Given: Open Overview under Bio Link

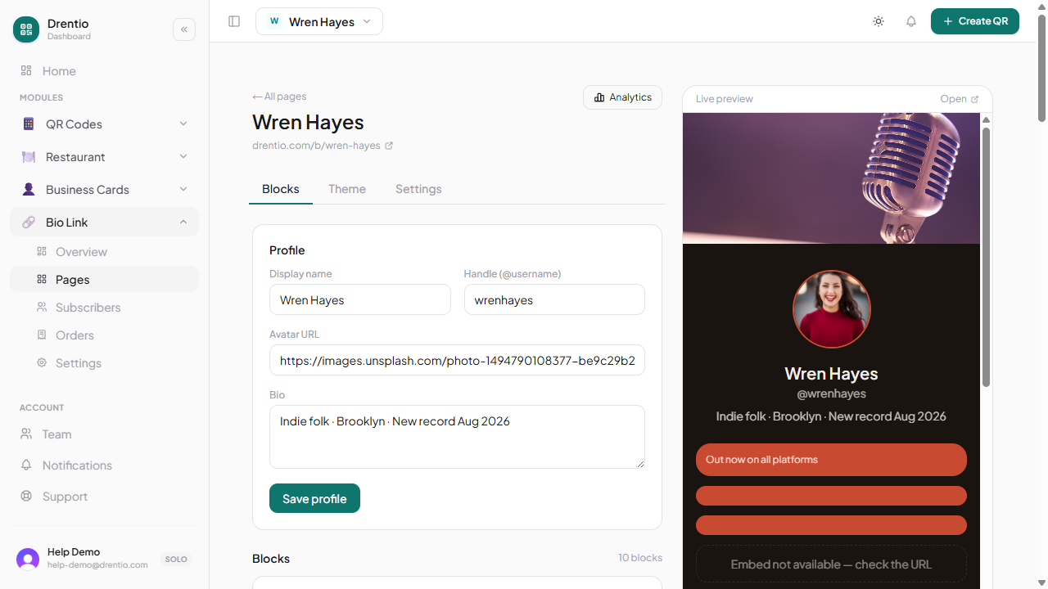Looking at the screenshot, I should (x=104, y=252).
